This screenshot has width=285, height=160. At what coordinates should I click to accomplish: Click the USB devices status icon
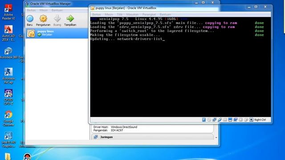pyautogui.click(x=220, y=120)
